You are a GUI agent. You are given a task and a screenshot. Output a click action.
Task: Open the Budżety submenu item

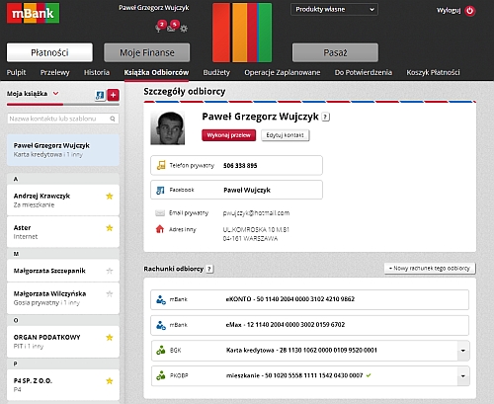click(x=216, y=72)
